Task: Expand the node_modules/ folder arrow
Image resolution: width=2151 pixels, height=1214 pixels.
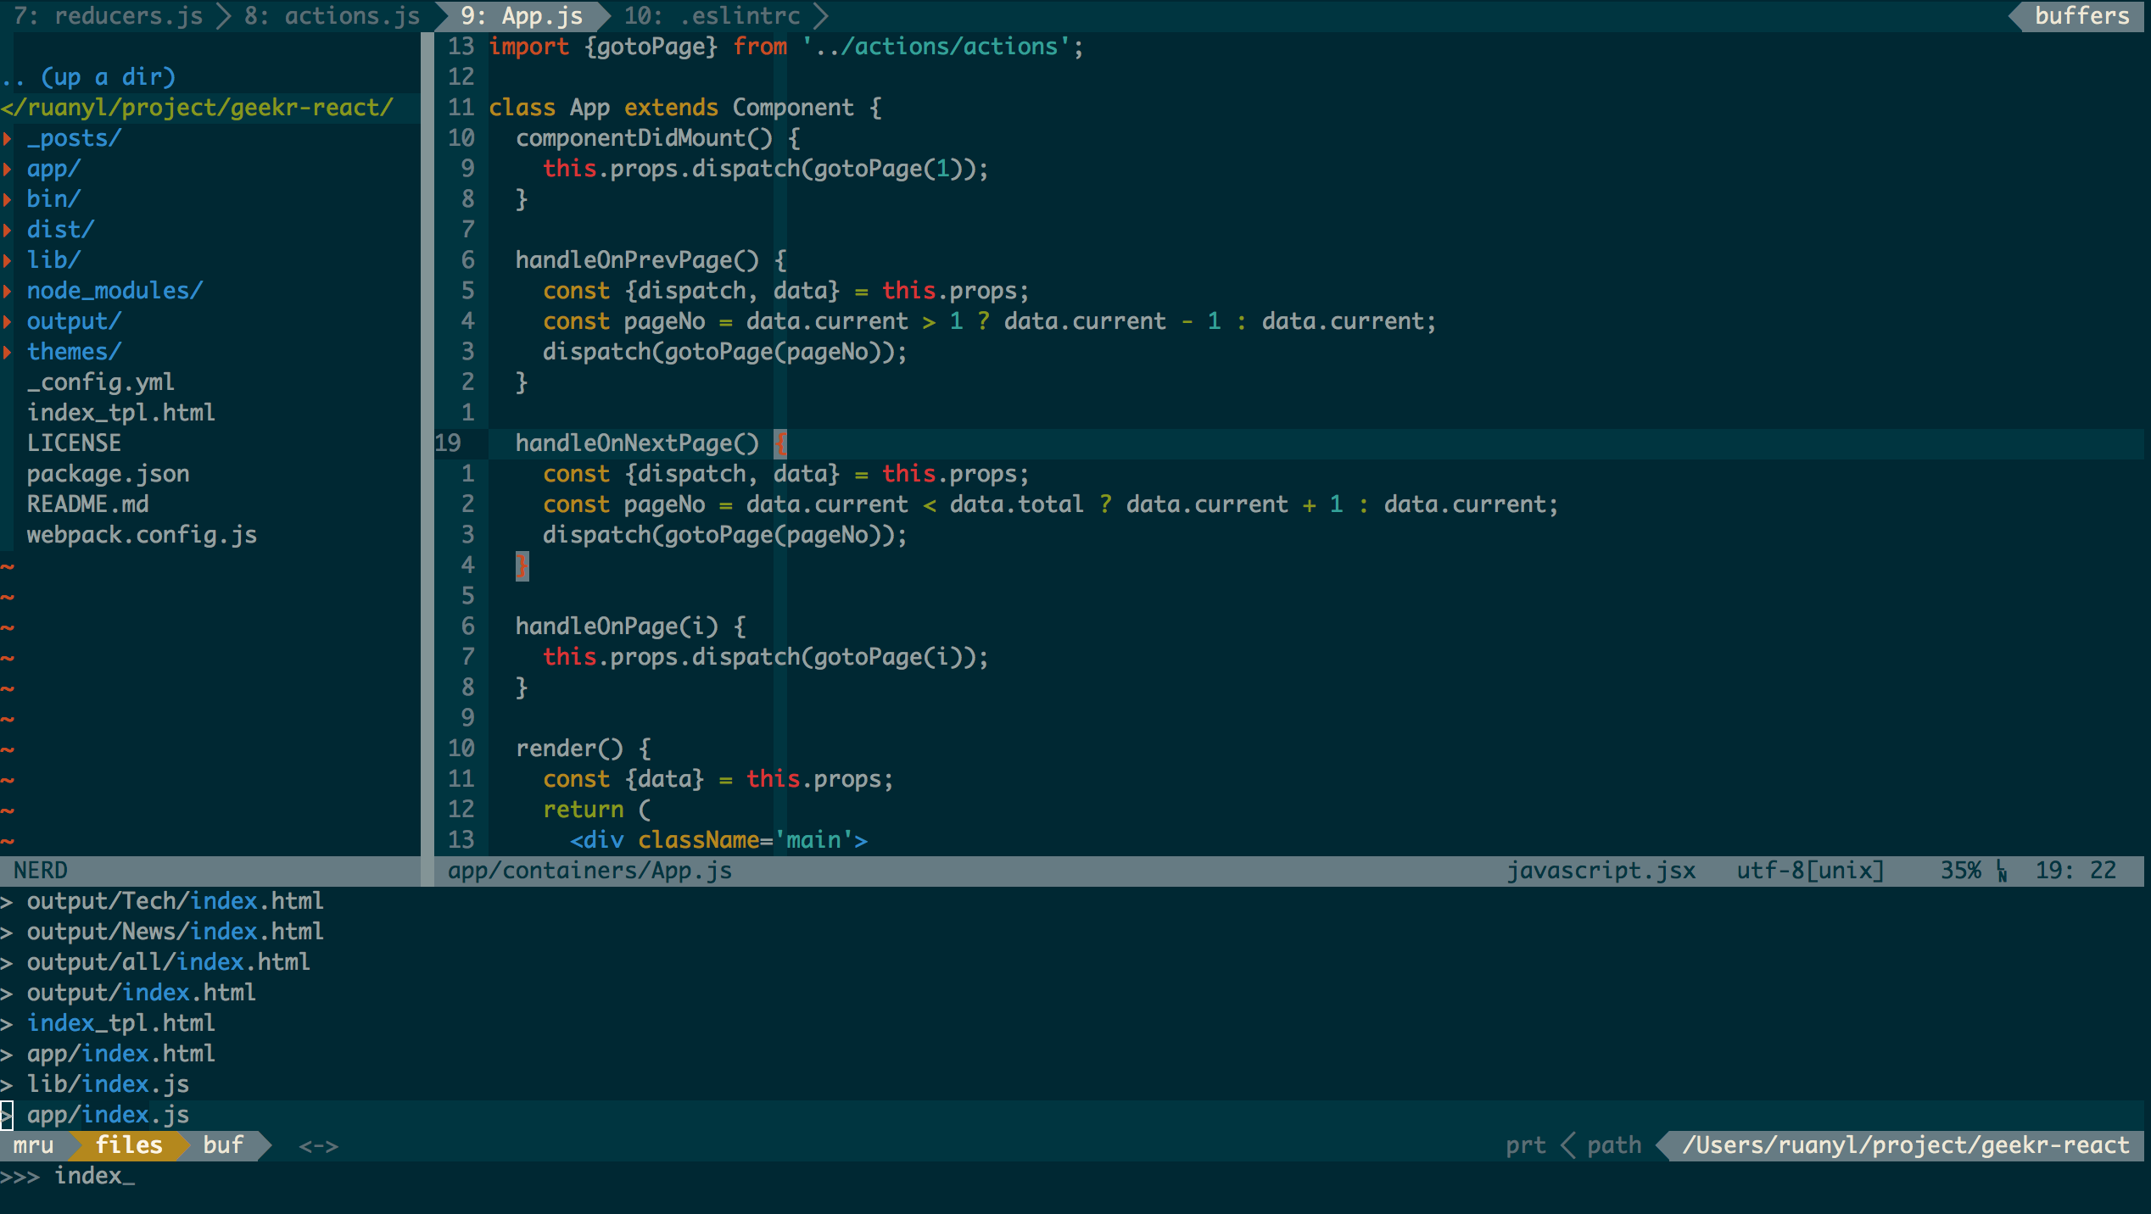Action: [8, 291]
